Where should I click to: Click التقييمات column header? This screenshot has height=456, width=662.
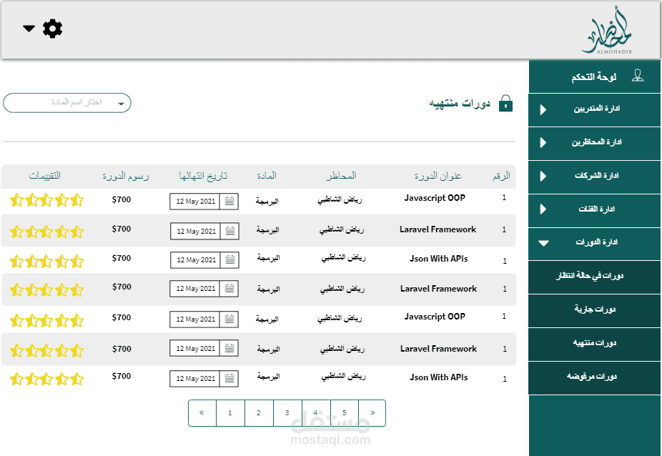click(45, 175)
